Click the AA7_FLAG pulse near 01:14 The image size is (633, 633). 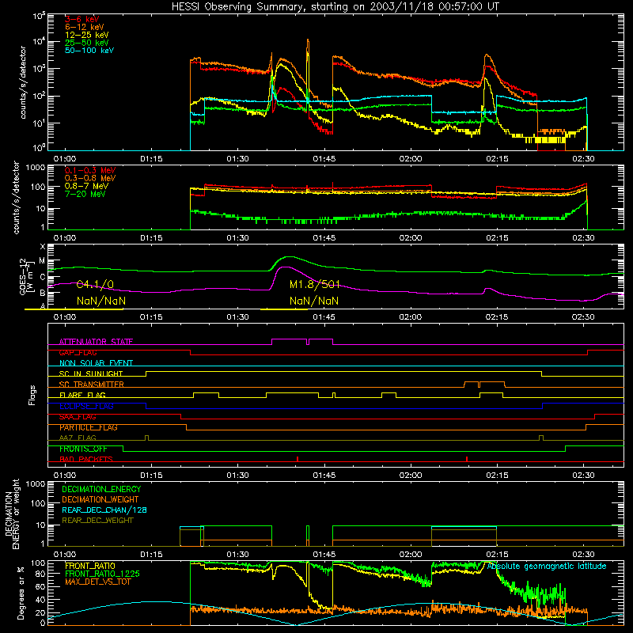click(146, 438)
